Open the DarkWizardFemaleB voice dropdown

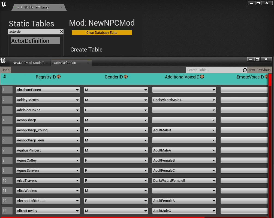[184, 180]
